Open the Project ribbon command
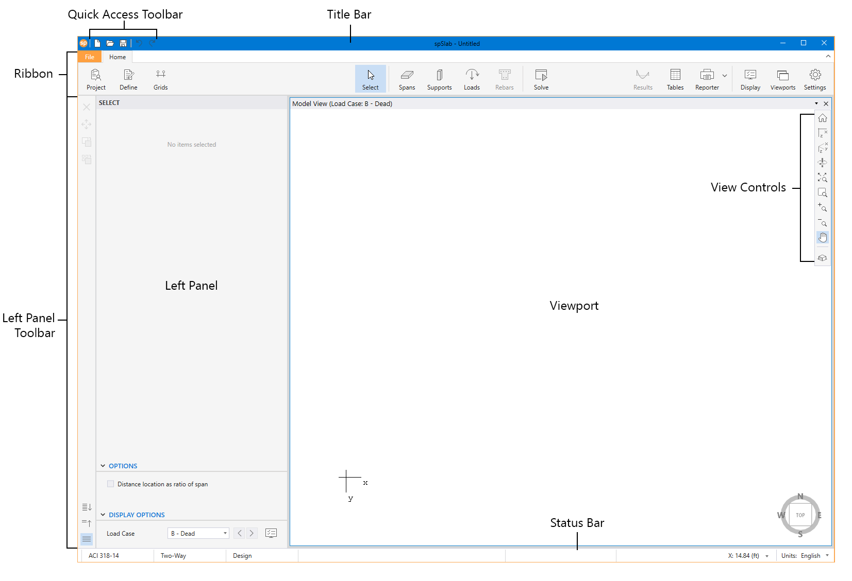852x581 pixels. (x=96, y=79)
